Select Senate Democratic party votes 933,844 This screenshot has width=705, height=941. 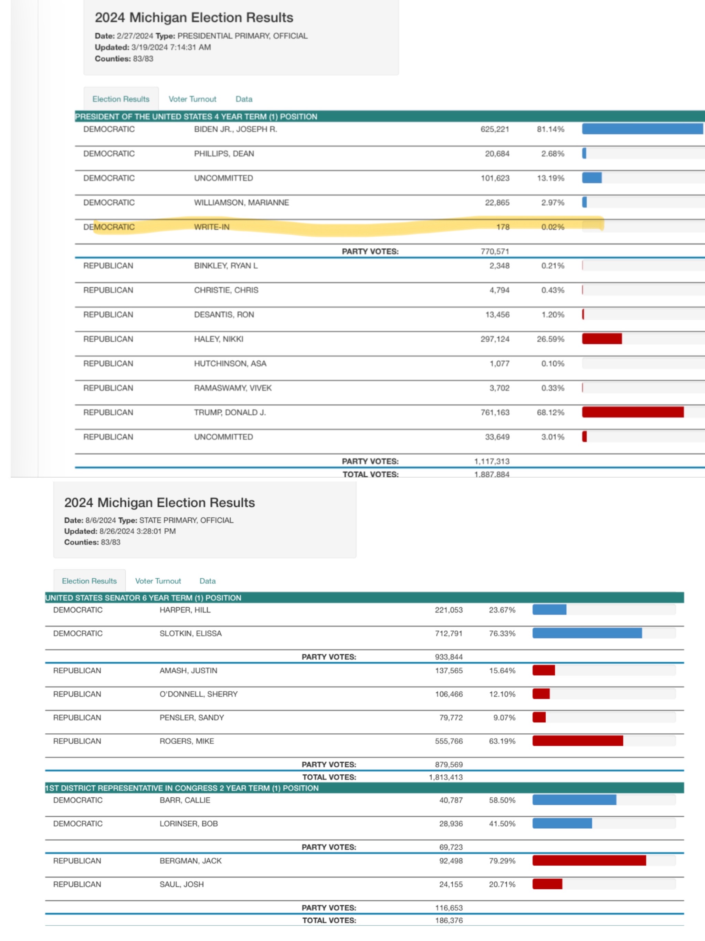449,656
